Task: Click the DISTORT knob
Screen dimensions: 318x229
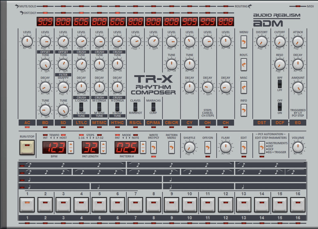Action: pos(262,42)
